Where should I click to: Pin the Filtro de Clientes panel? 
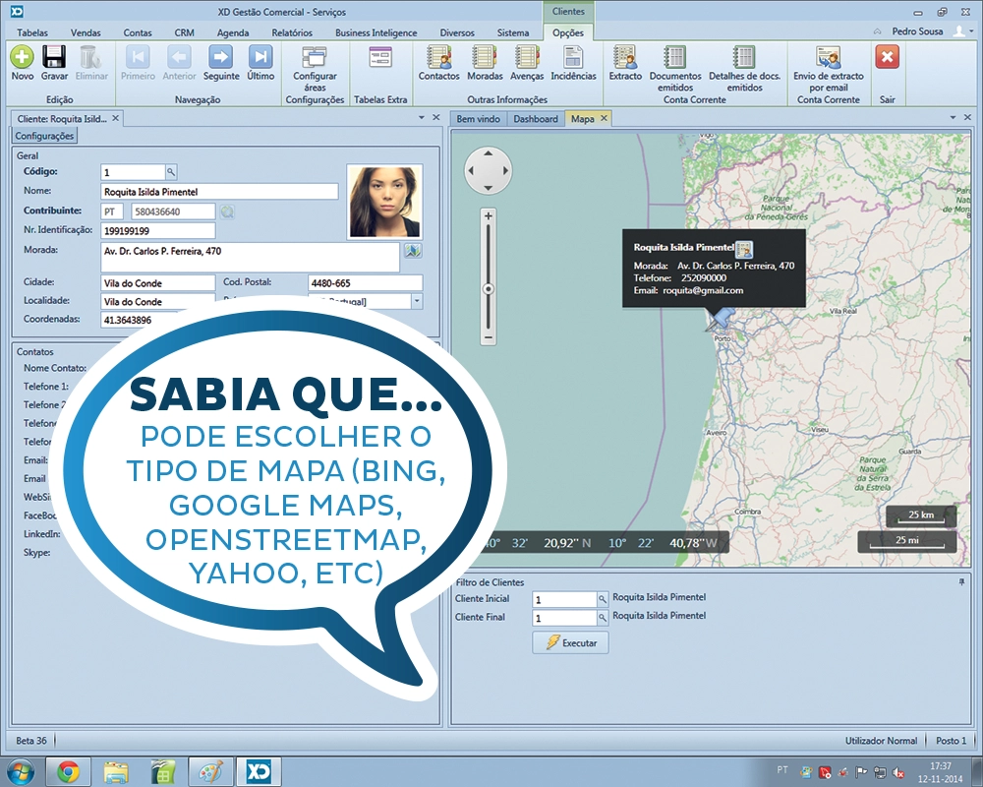pyautogui.click(x=960, y=582)
